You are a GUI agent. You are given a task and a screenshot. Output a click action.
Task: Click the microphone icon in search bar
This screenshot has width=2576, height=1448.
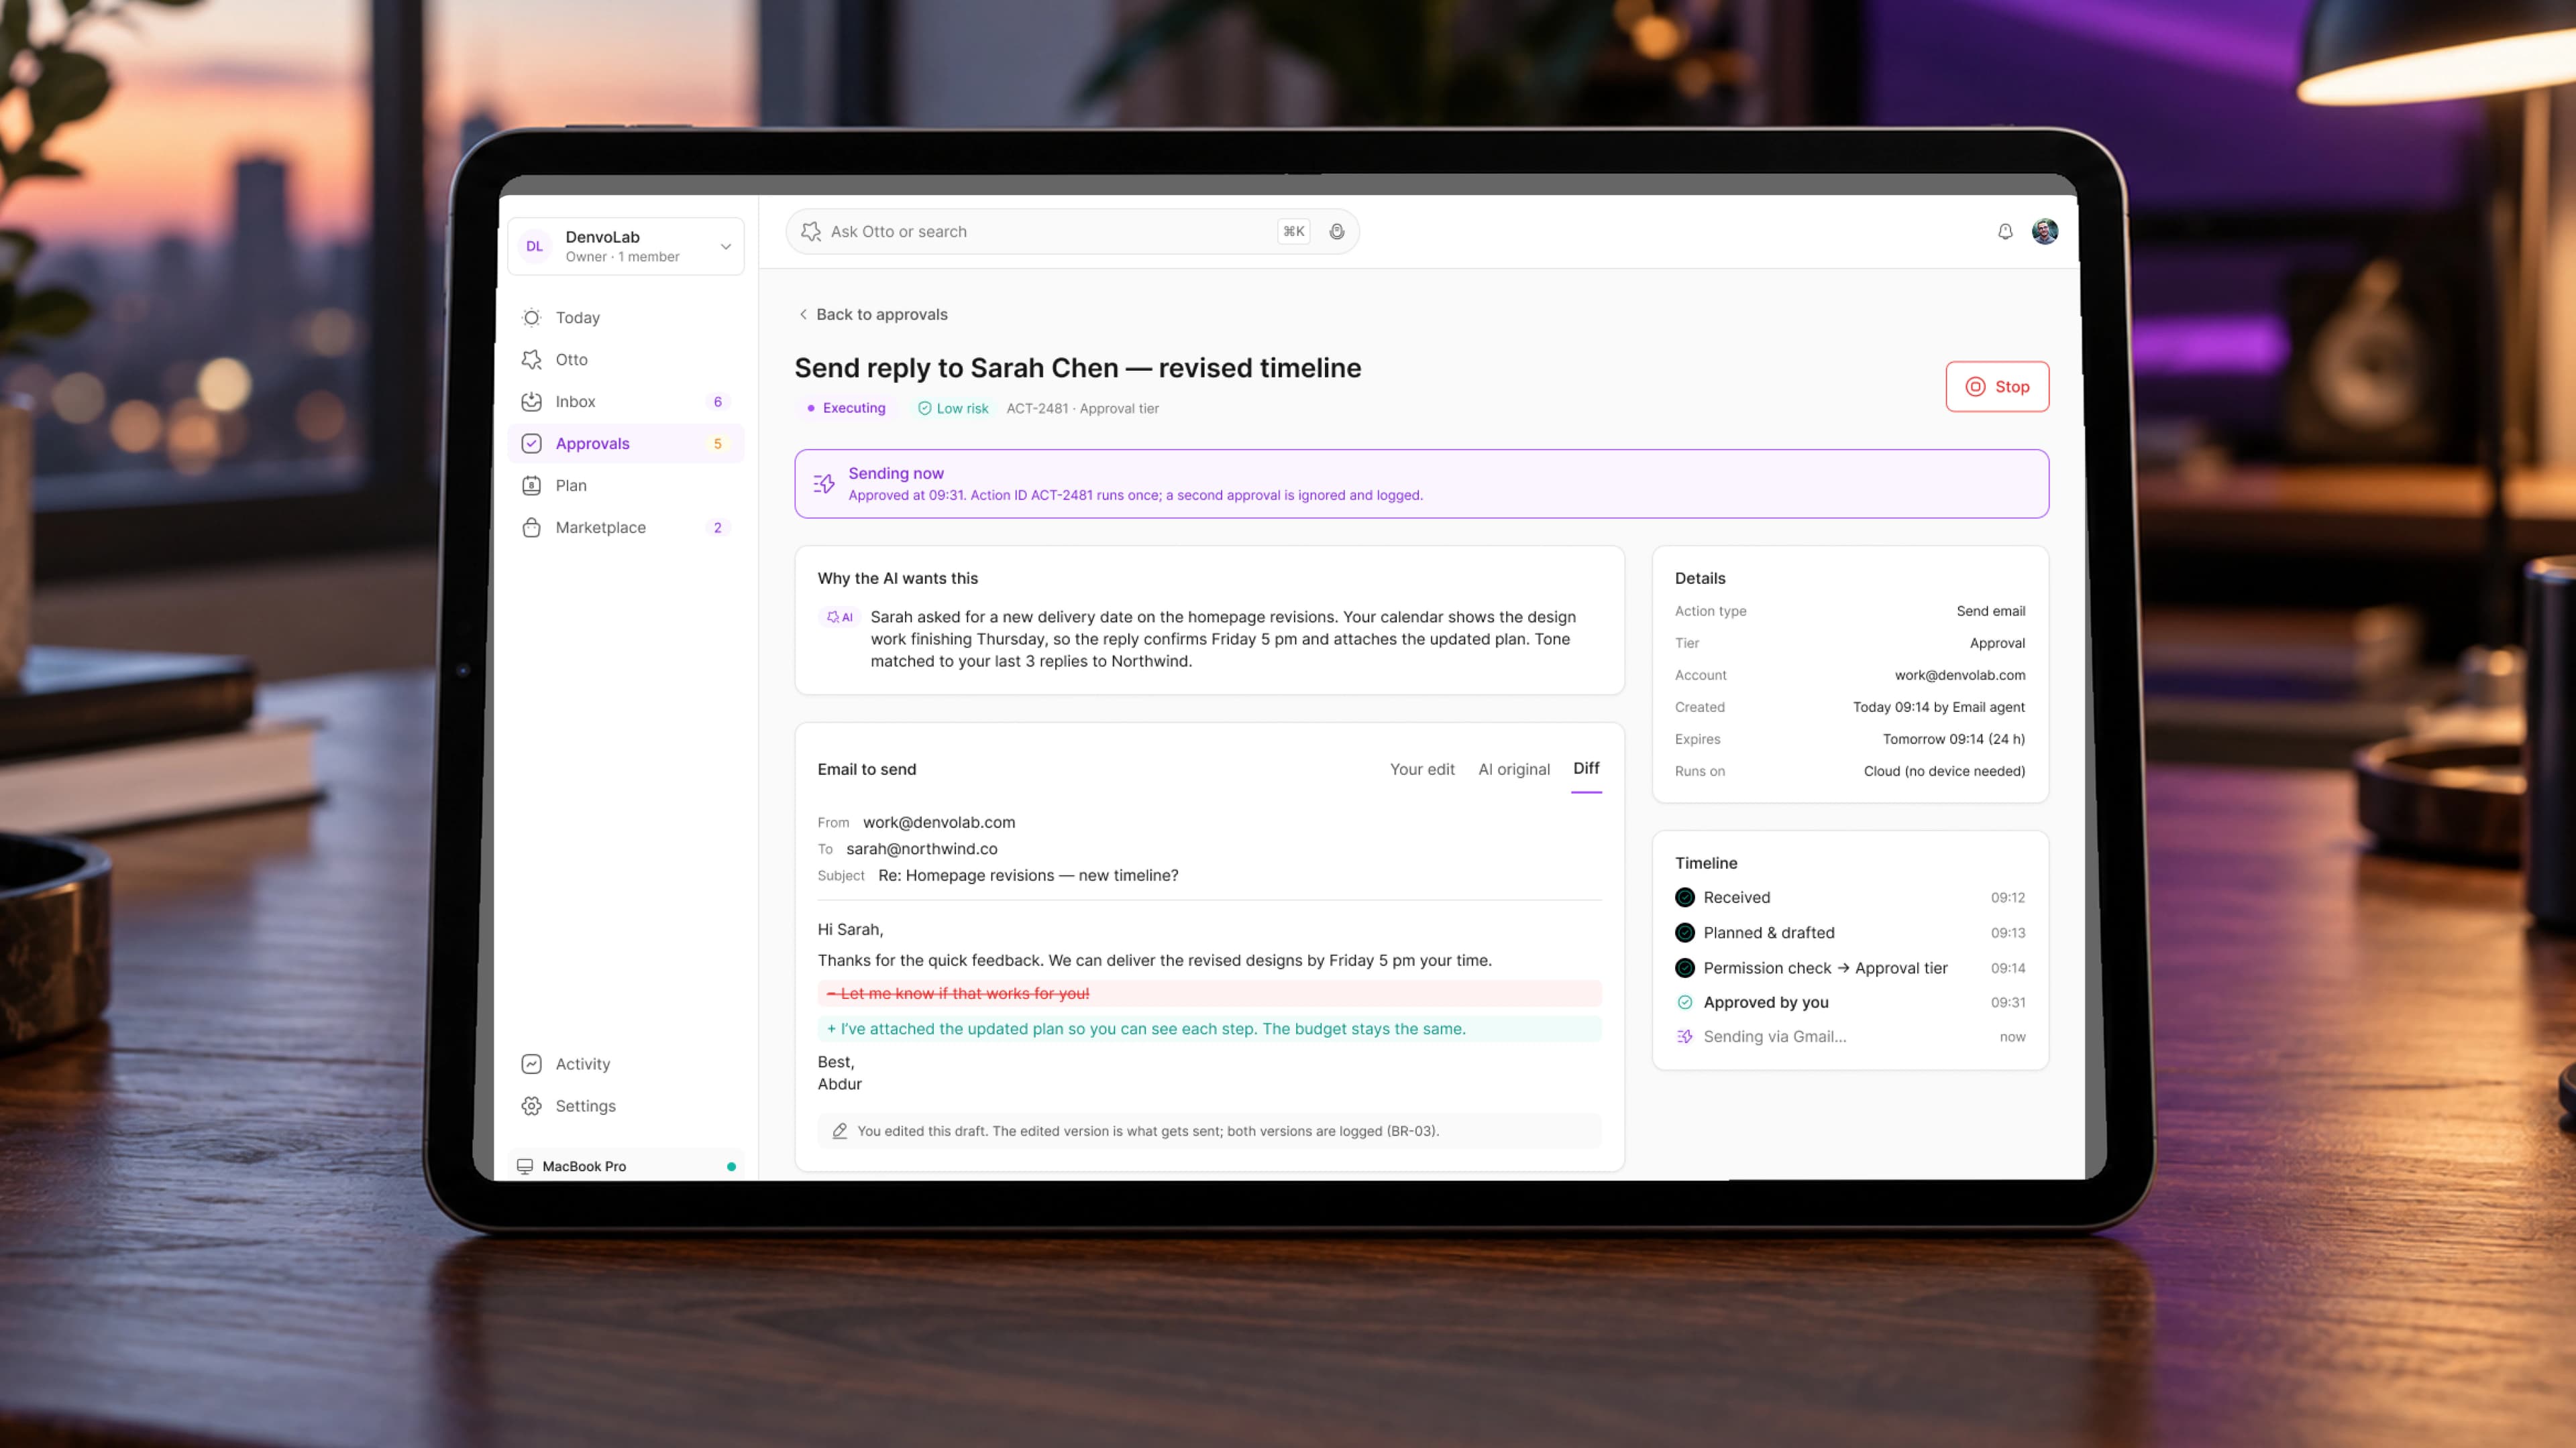tap(1336, 232)
